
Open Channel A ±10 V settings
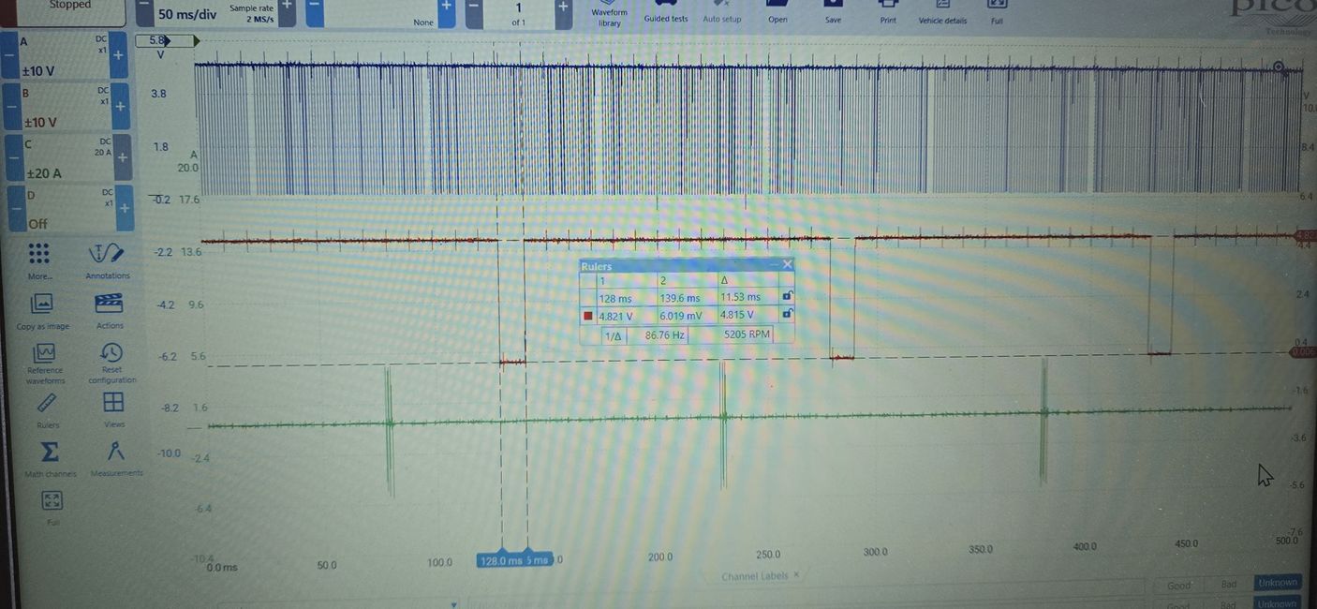click(x=56, y=57)
